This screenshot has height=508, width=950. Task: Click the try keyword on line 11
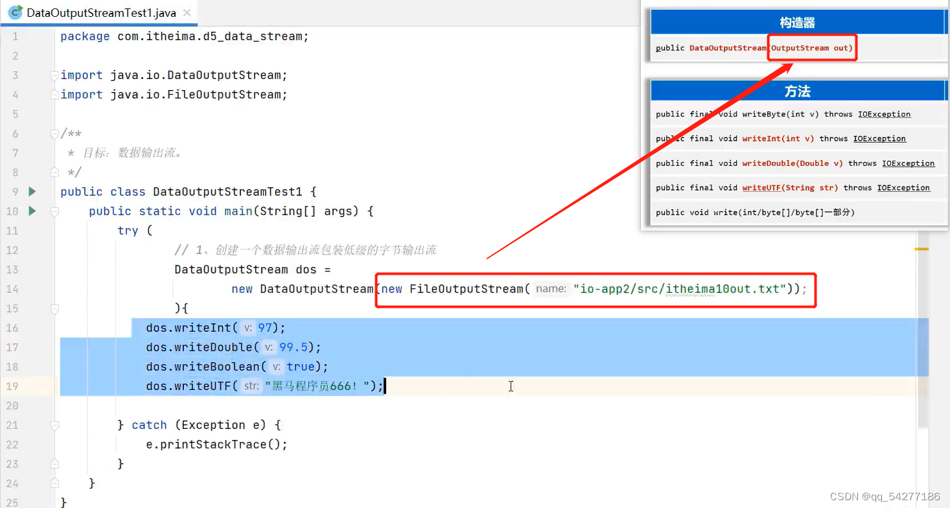pyautogui.click(x=128, y=231)
